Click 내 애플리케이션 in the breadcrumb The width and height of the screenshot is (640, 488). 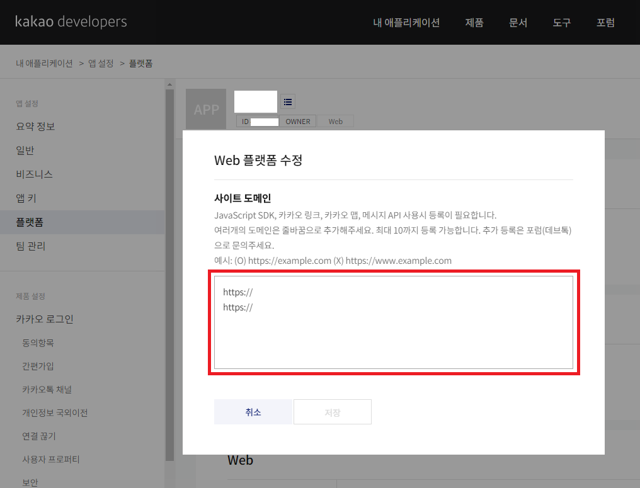point(44,63)
